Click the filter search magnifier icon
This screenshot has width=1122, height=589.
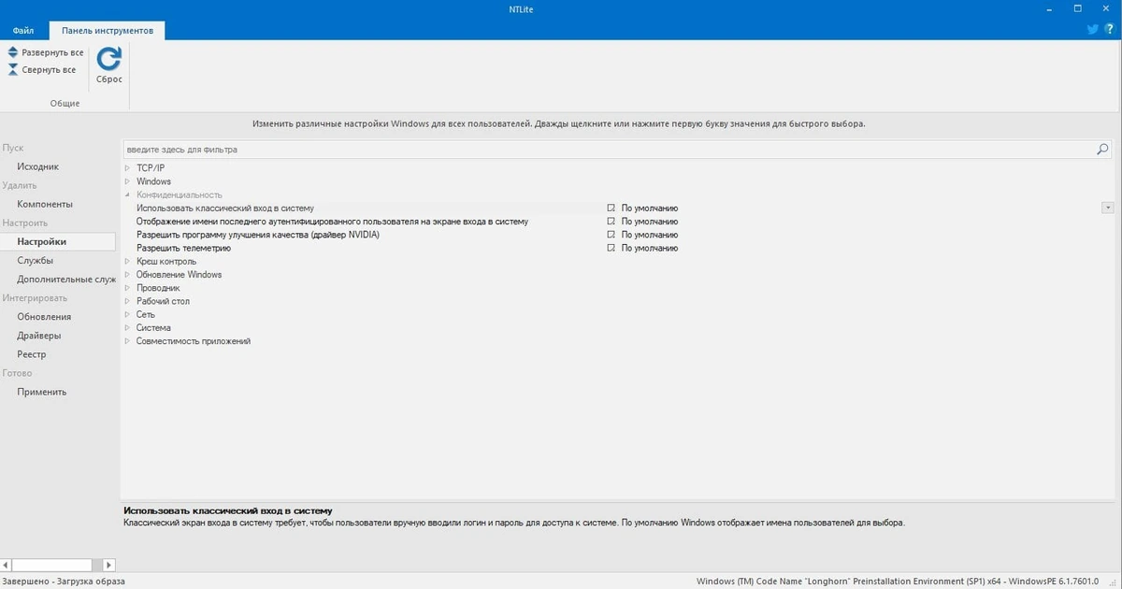click(1102, 149)
